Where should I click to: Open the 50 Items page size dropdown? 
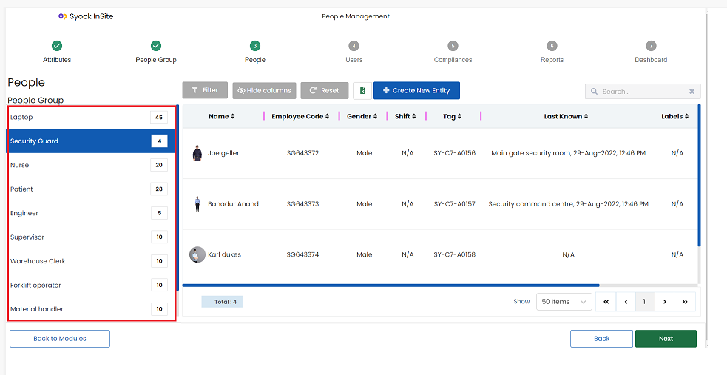(x=564, y=301)
